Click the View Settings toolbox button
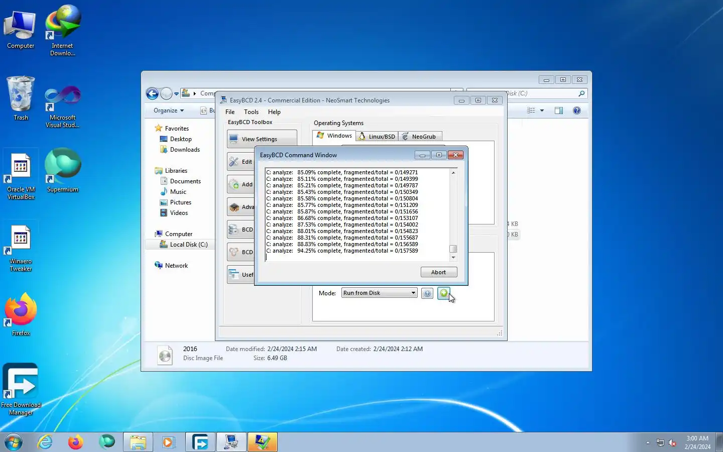Image resolution: width=723 pixels, height=452 pixels. 262,139
